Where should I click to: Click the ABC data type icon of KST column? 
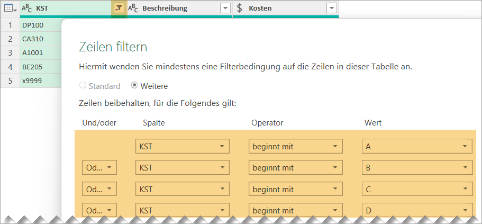click(27, 8)
